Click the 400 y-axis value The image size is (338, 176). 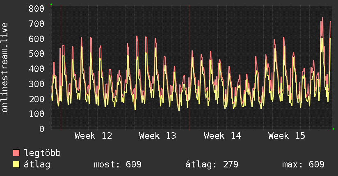(x=37, y=69)
